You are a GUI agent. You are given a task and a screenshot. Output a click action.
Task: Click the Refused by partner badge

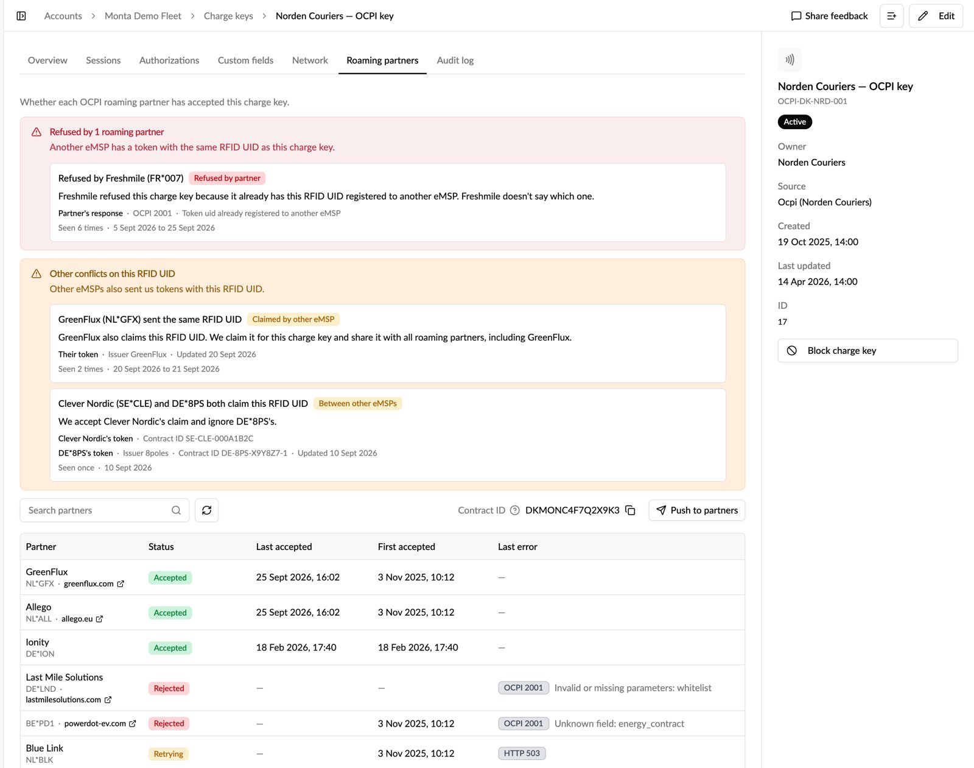pos(227,178)
